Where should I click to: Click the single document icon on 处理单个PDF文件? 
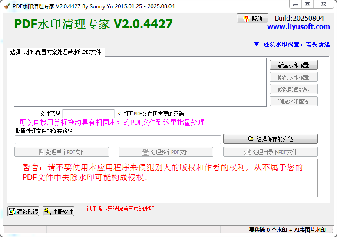41,152
